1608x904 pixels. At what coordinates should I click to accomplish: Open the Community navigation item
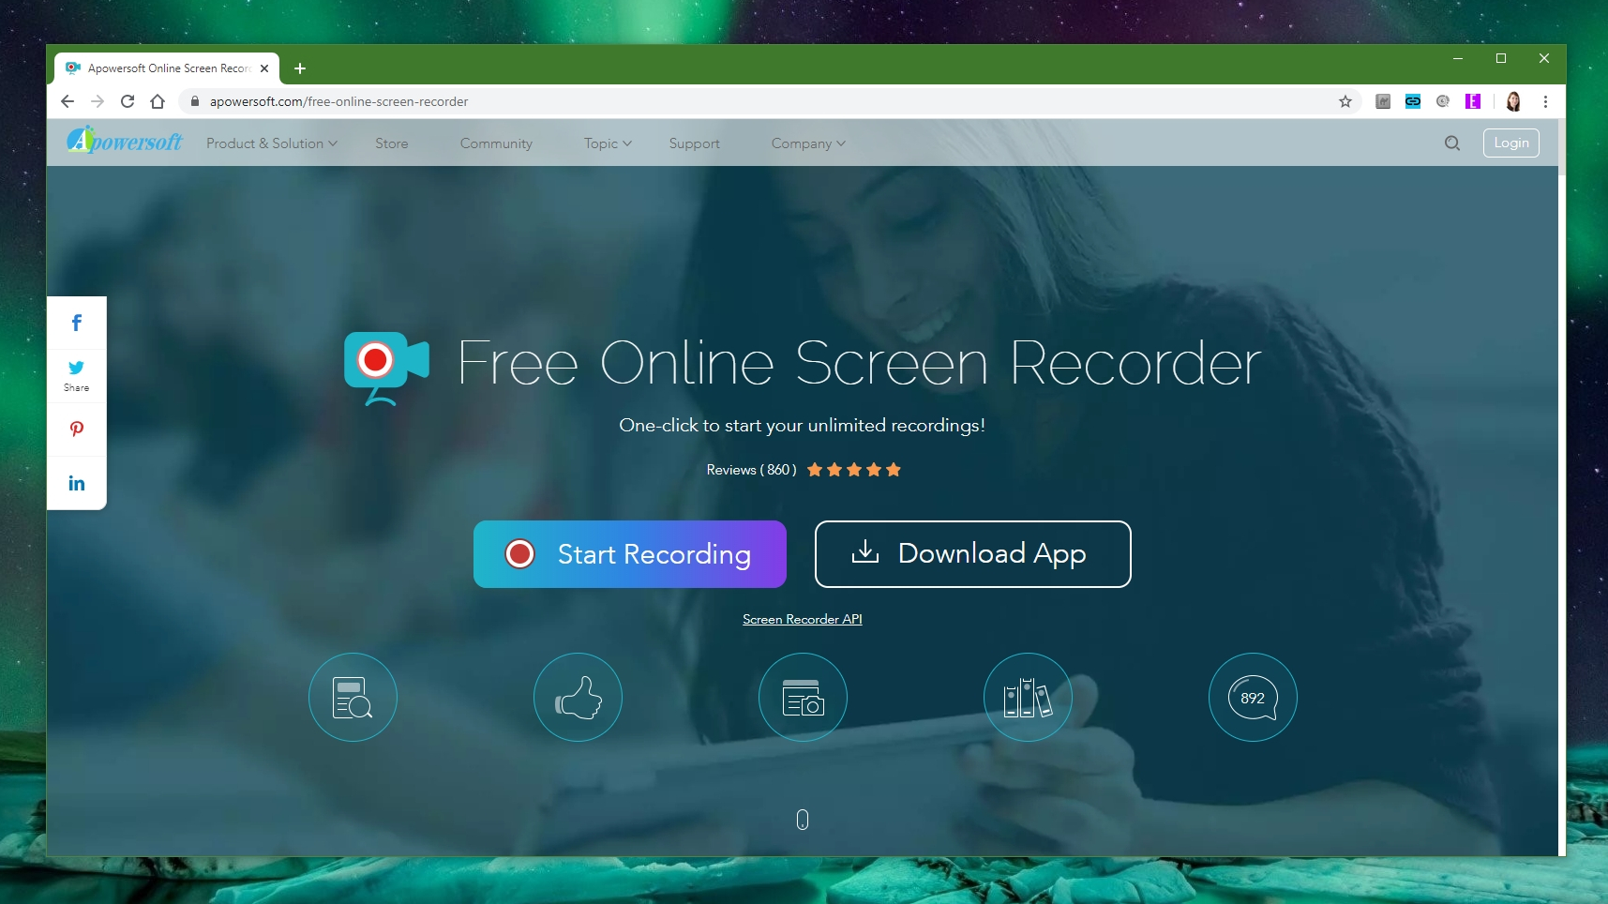(496, 143)
